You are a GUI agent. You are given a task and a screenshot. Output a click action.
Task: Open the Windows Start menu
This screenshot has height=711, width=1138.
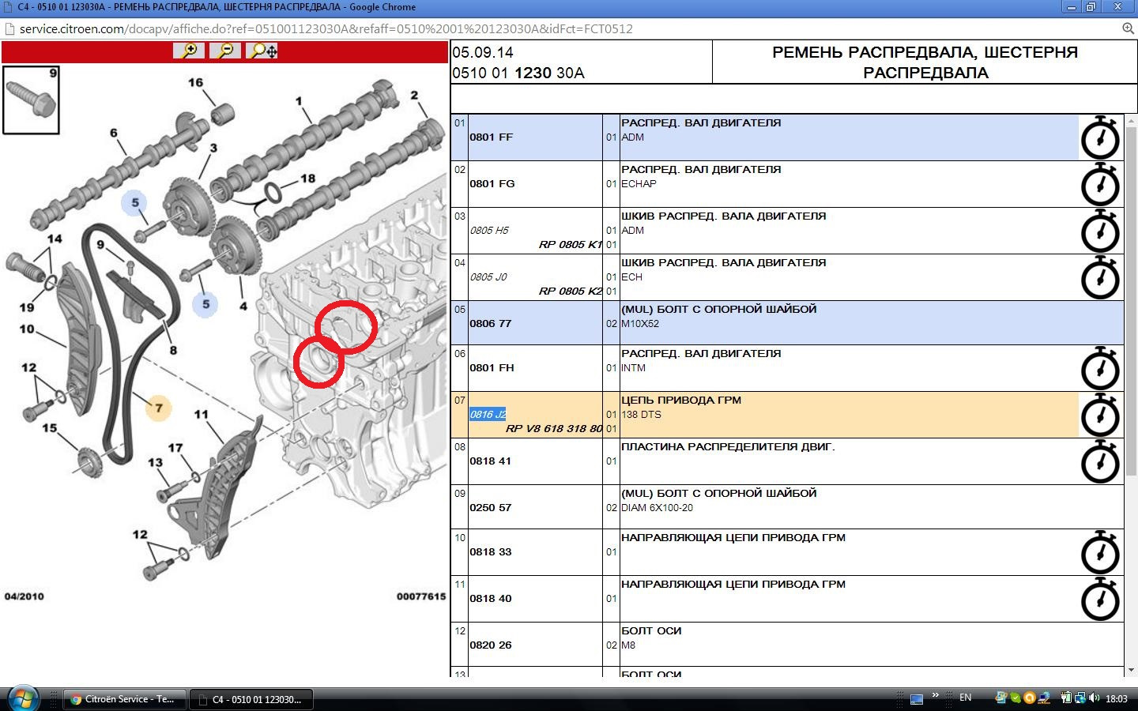[22, 698]
